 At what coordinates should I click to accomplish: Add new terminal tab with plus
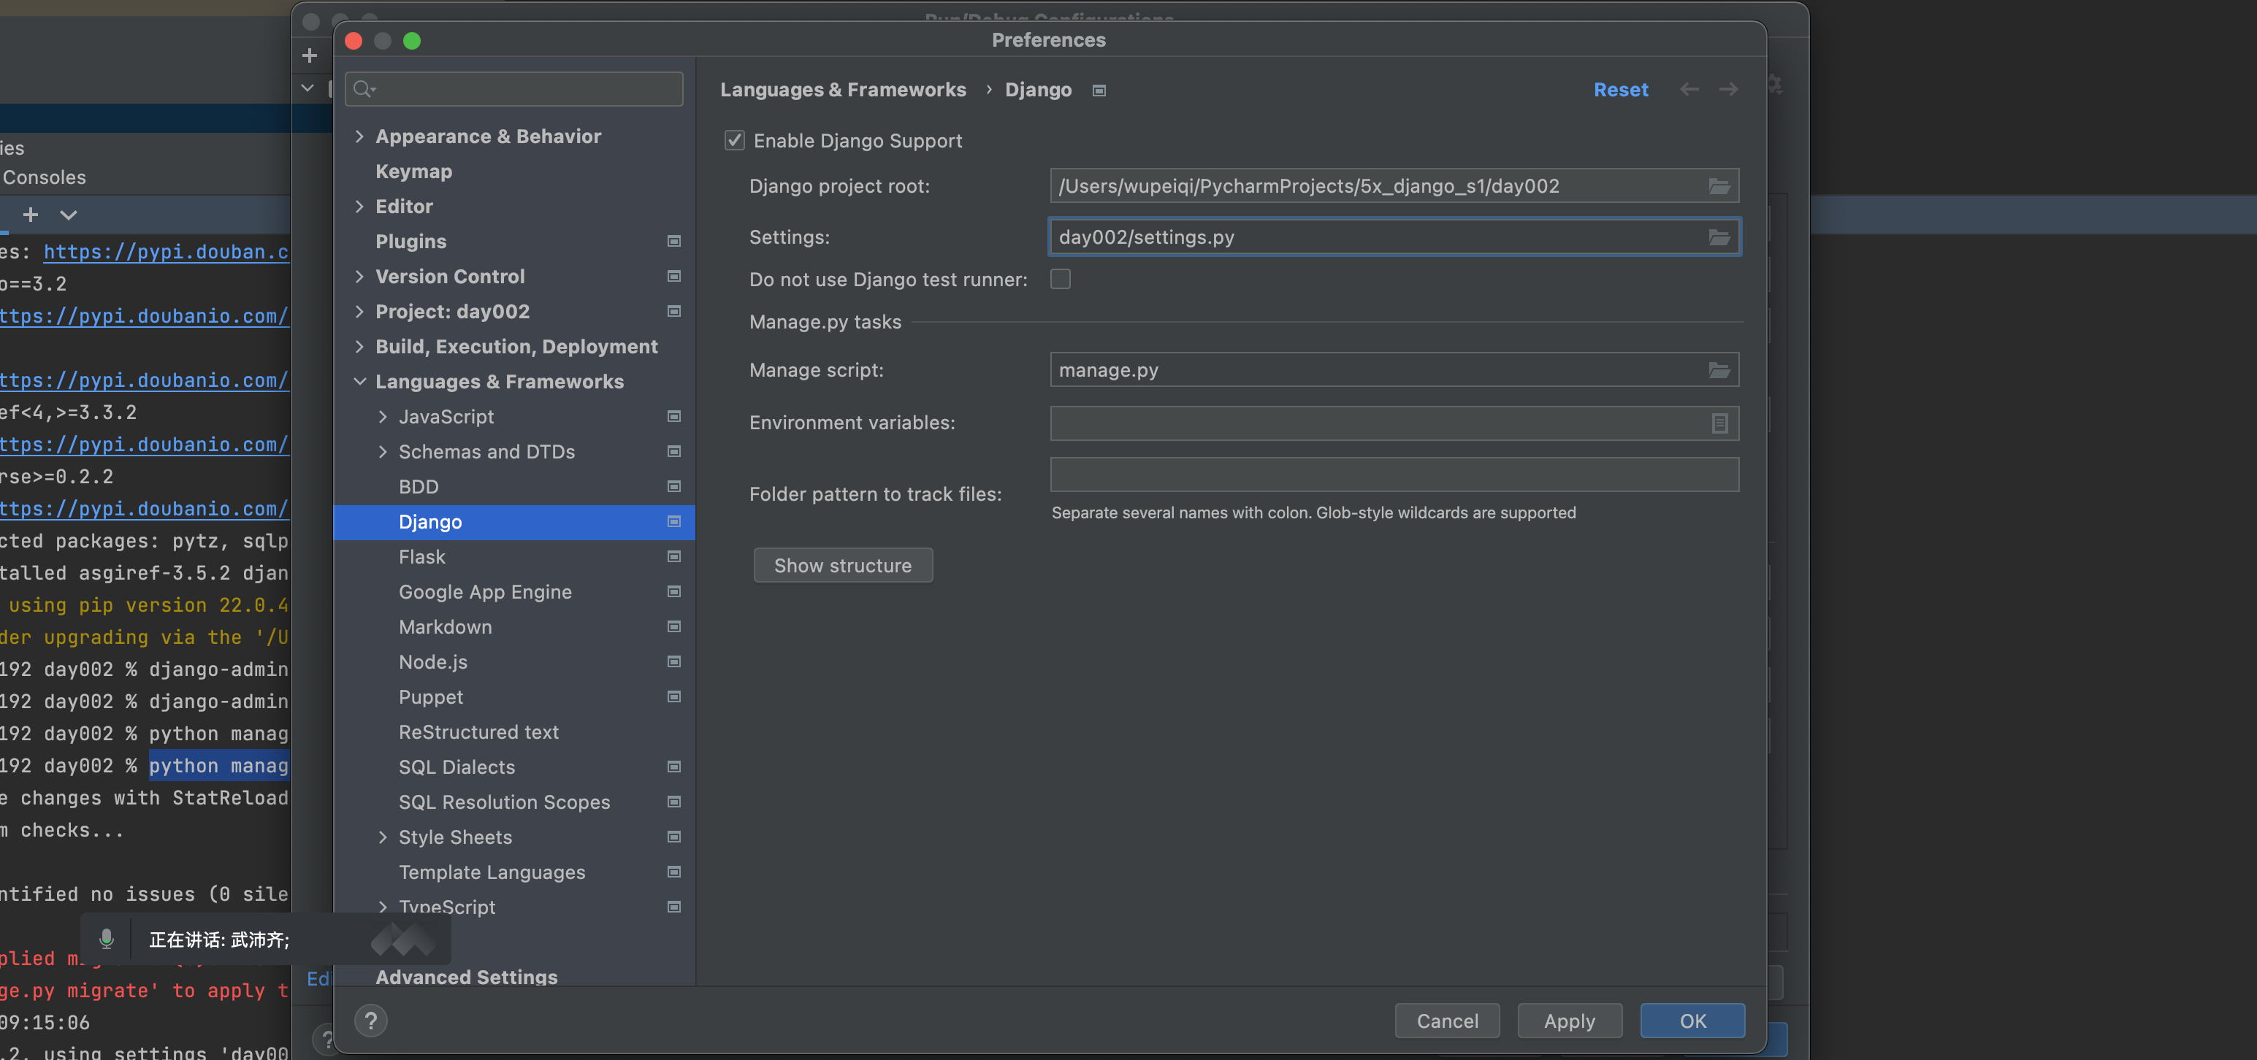tap(31, 215)
